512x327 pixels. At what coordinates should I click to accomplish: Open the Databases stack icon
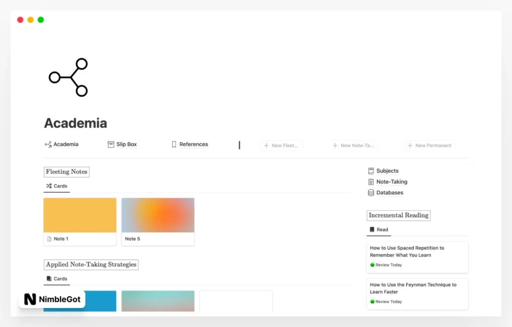tap(371, 193)
